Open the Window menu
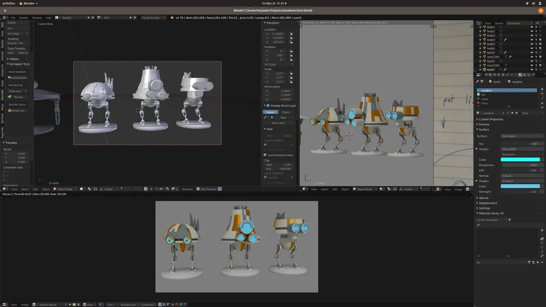Viewport: 546px width, 307px height. pyautogui.click(x=37, y=17)
